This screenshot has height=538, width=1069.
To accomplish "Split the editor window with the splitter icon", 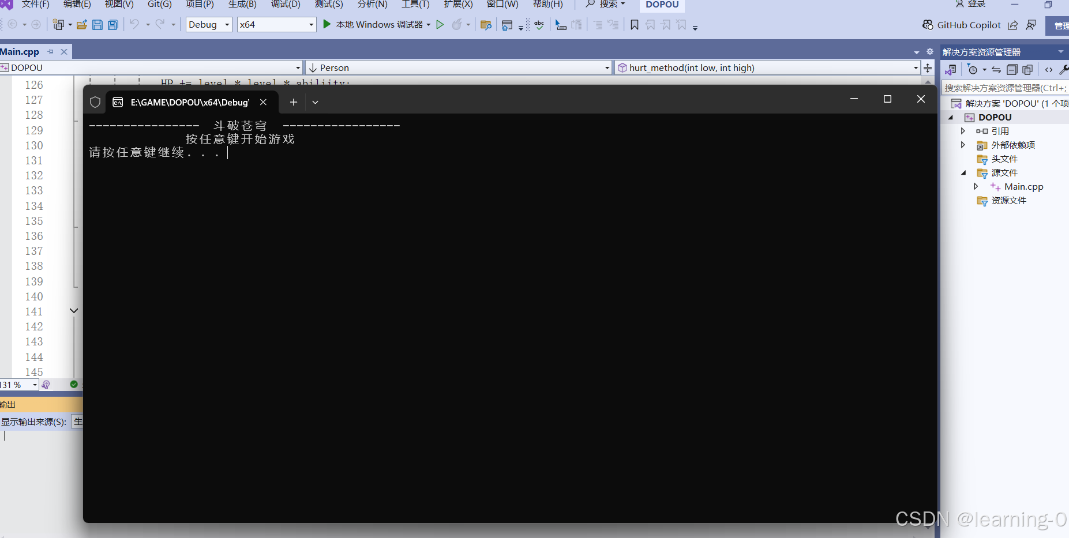I will (928, 67).
